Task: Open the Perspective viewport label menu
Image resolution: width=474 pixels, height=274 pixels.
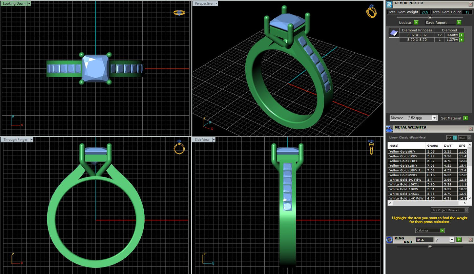Action: click(x=216, y=4)
